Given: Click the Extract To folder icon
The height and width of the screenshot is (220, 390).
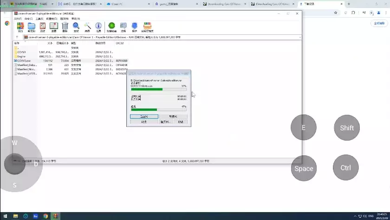Looking at the screenshot, I should (x=32, y=27).
